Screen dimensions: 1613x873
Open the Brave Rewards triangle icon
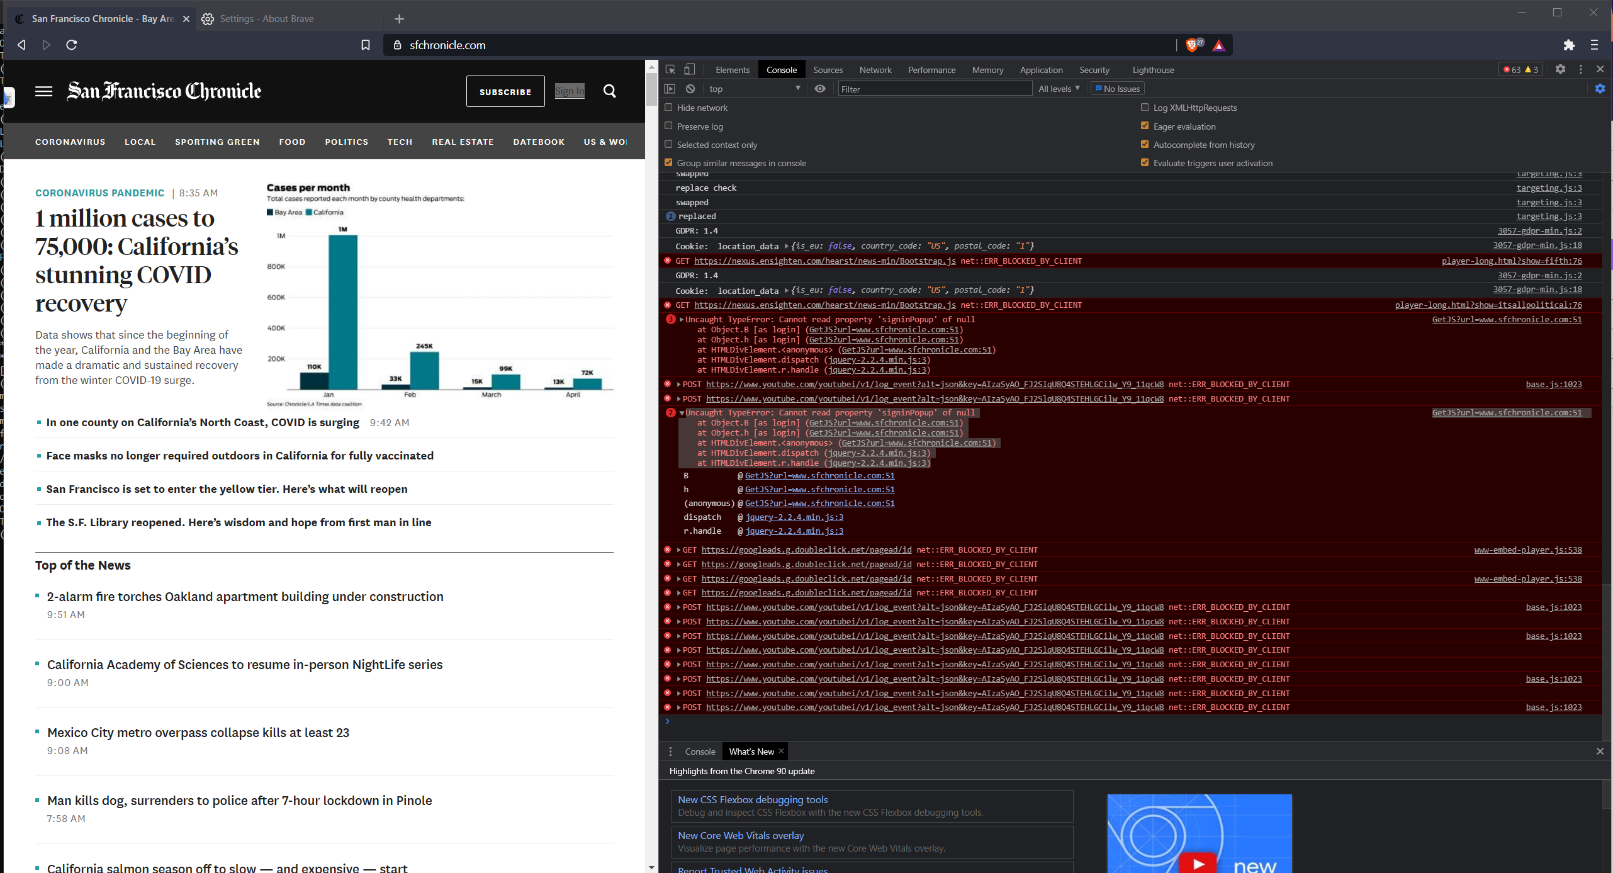click(1219, 45)
